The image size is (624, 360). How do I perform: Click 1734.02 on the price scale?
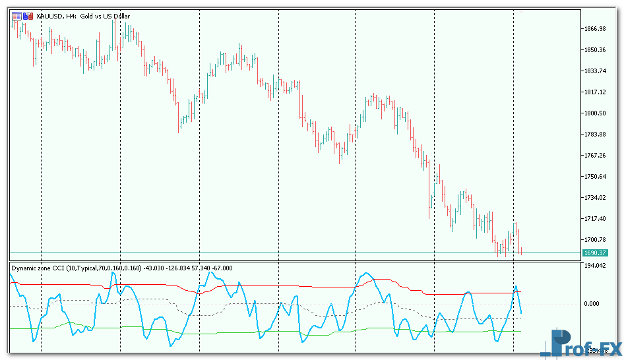[x=595, y=198]
